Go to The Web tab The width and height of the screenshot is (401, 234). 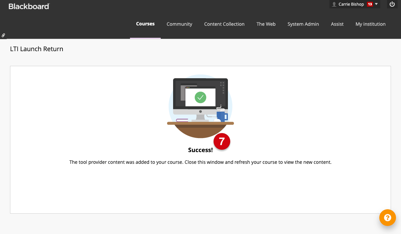click(x=266, y=24)
